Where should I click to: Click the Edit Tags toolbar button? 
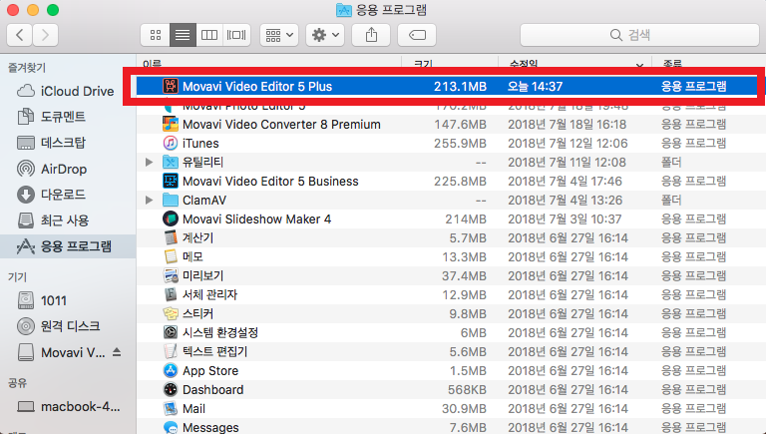(417, 35)
